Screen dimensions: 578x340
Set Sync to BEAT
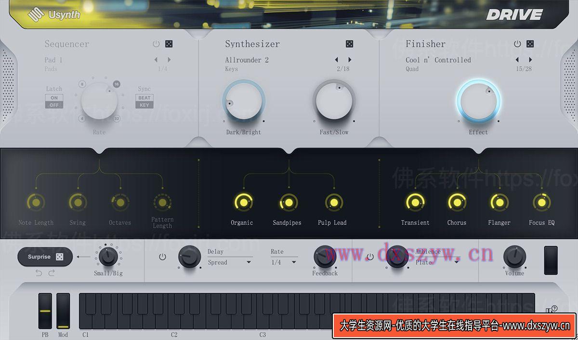tap(144, 97)
